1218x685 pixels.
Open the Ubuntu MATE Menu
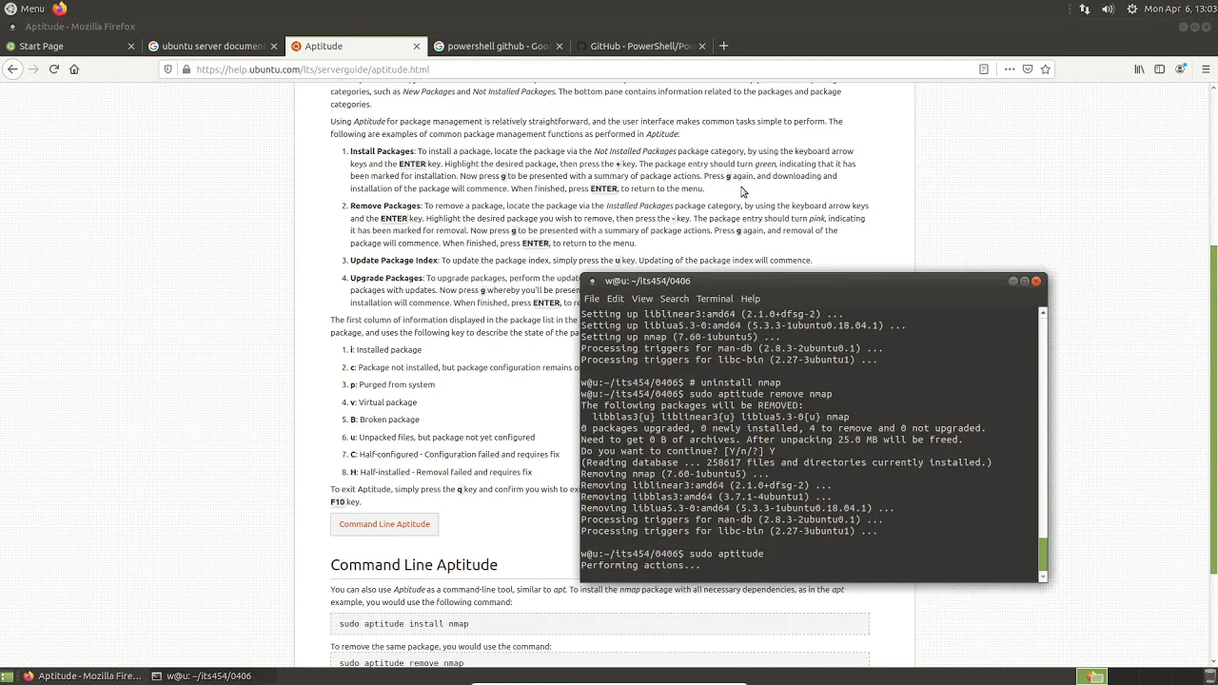pyautogui.click(x=24, y=9)
